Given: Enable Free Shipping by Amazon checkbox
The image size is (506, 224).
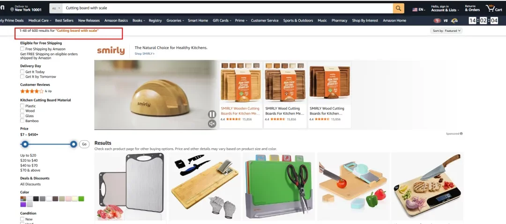Looking at the screenshot, I should tap(22, 49).
